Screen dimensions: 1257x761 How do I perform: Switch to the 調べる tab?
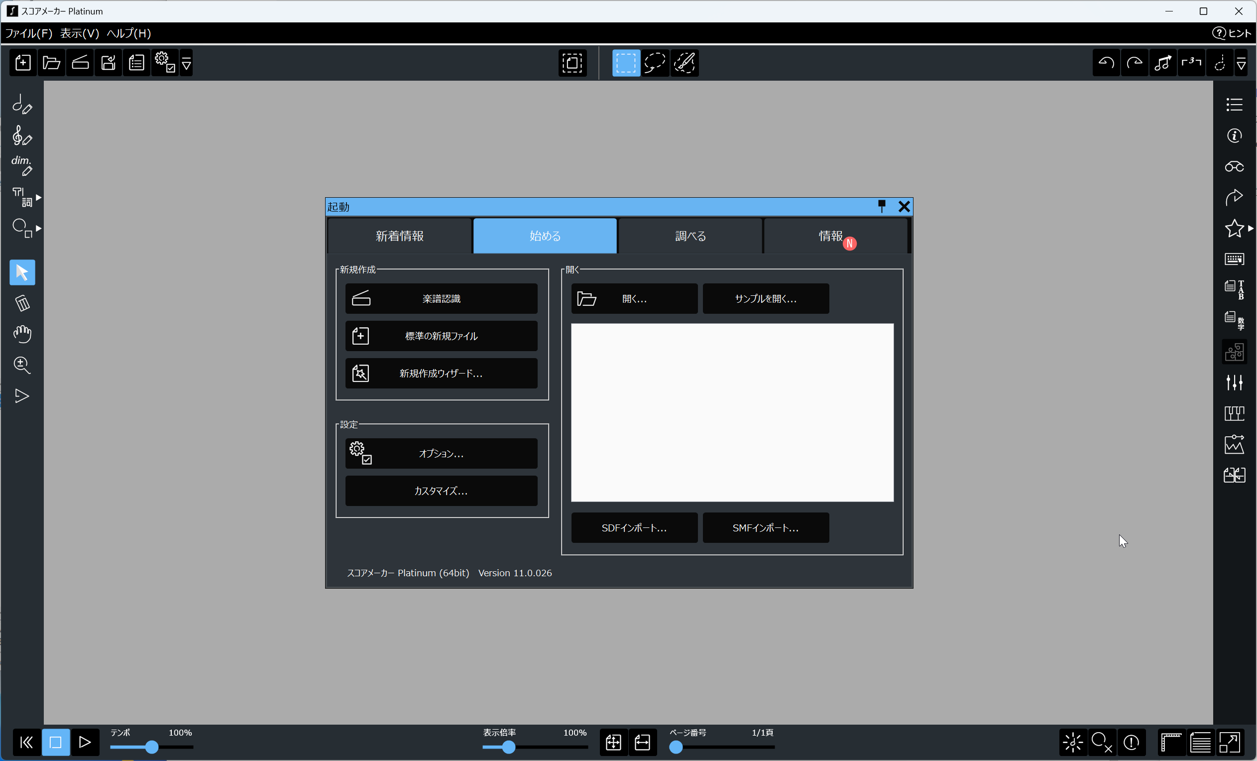(690, 236)
